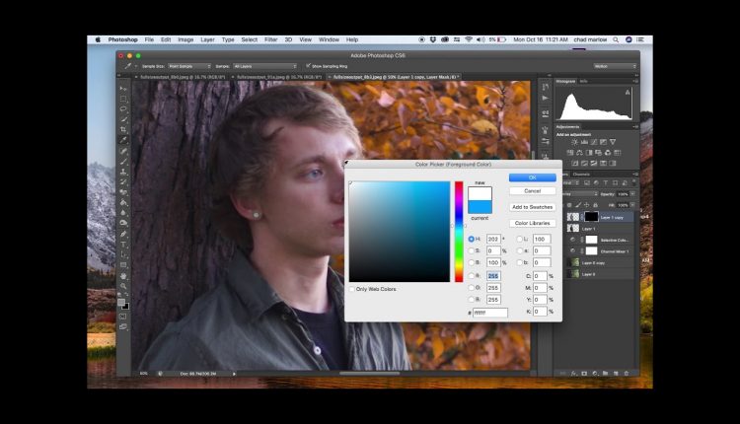Open the History panel icon in the dock

click(545, 87)
